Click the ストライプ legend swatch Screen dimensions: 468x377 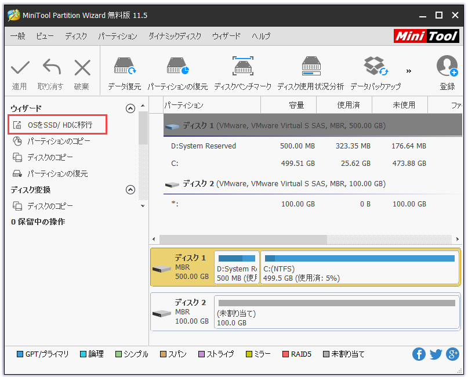[201, 354]
